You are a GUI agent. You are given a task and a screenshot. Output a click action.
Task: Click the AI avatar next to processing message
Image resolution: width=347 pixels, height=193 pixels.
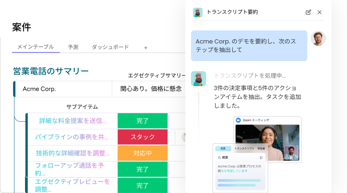198,78
